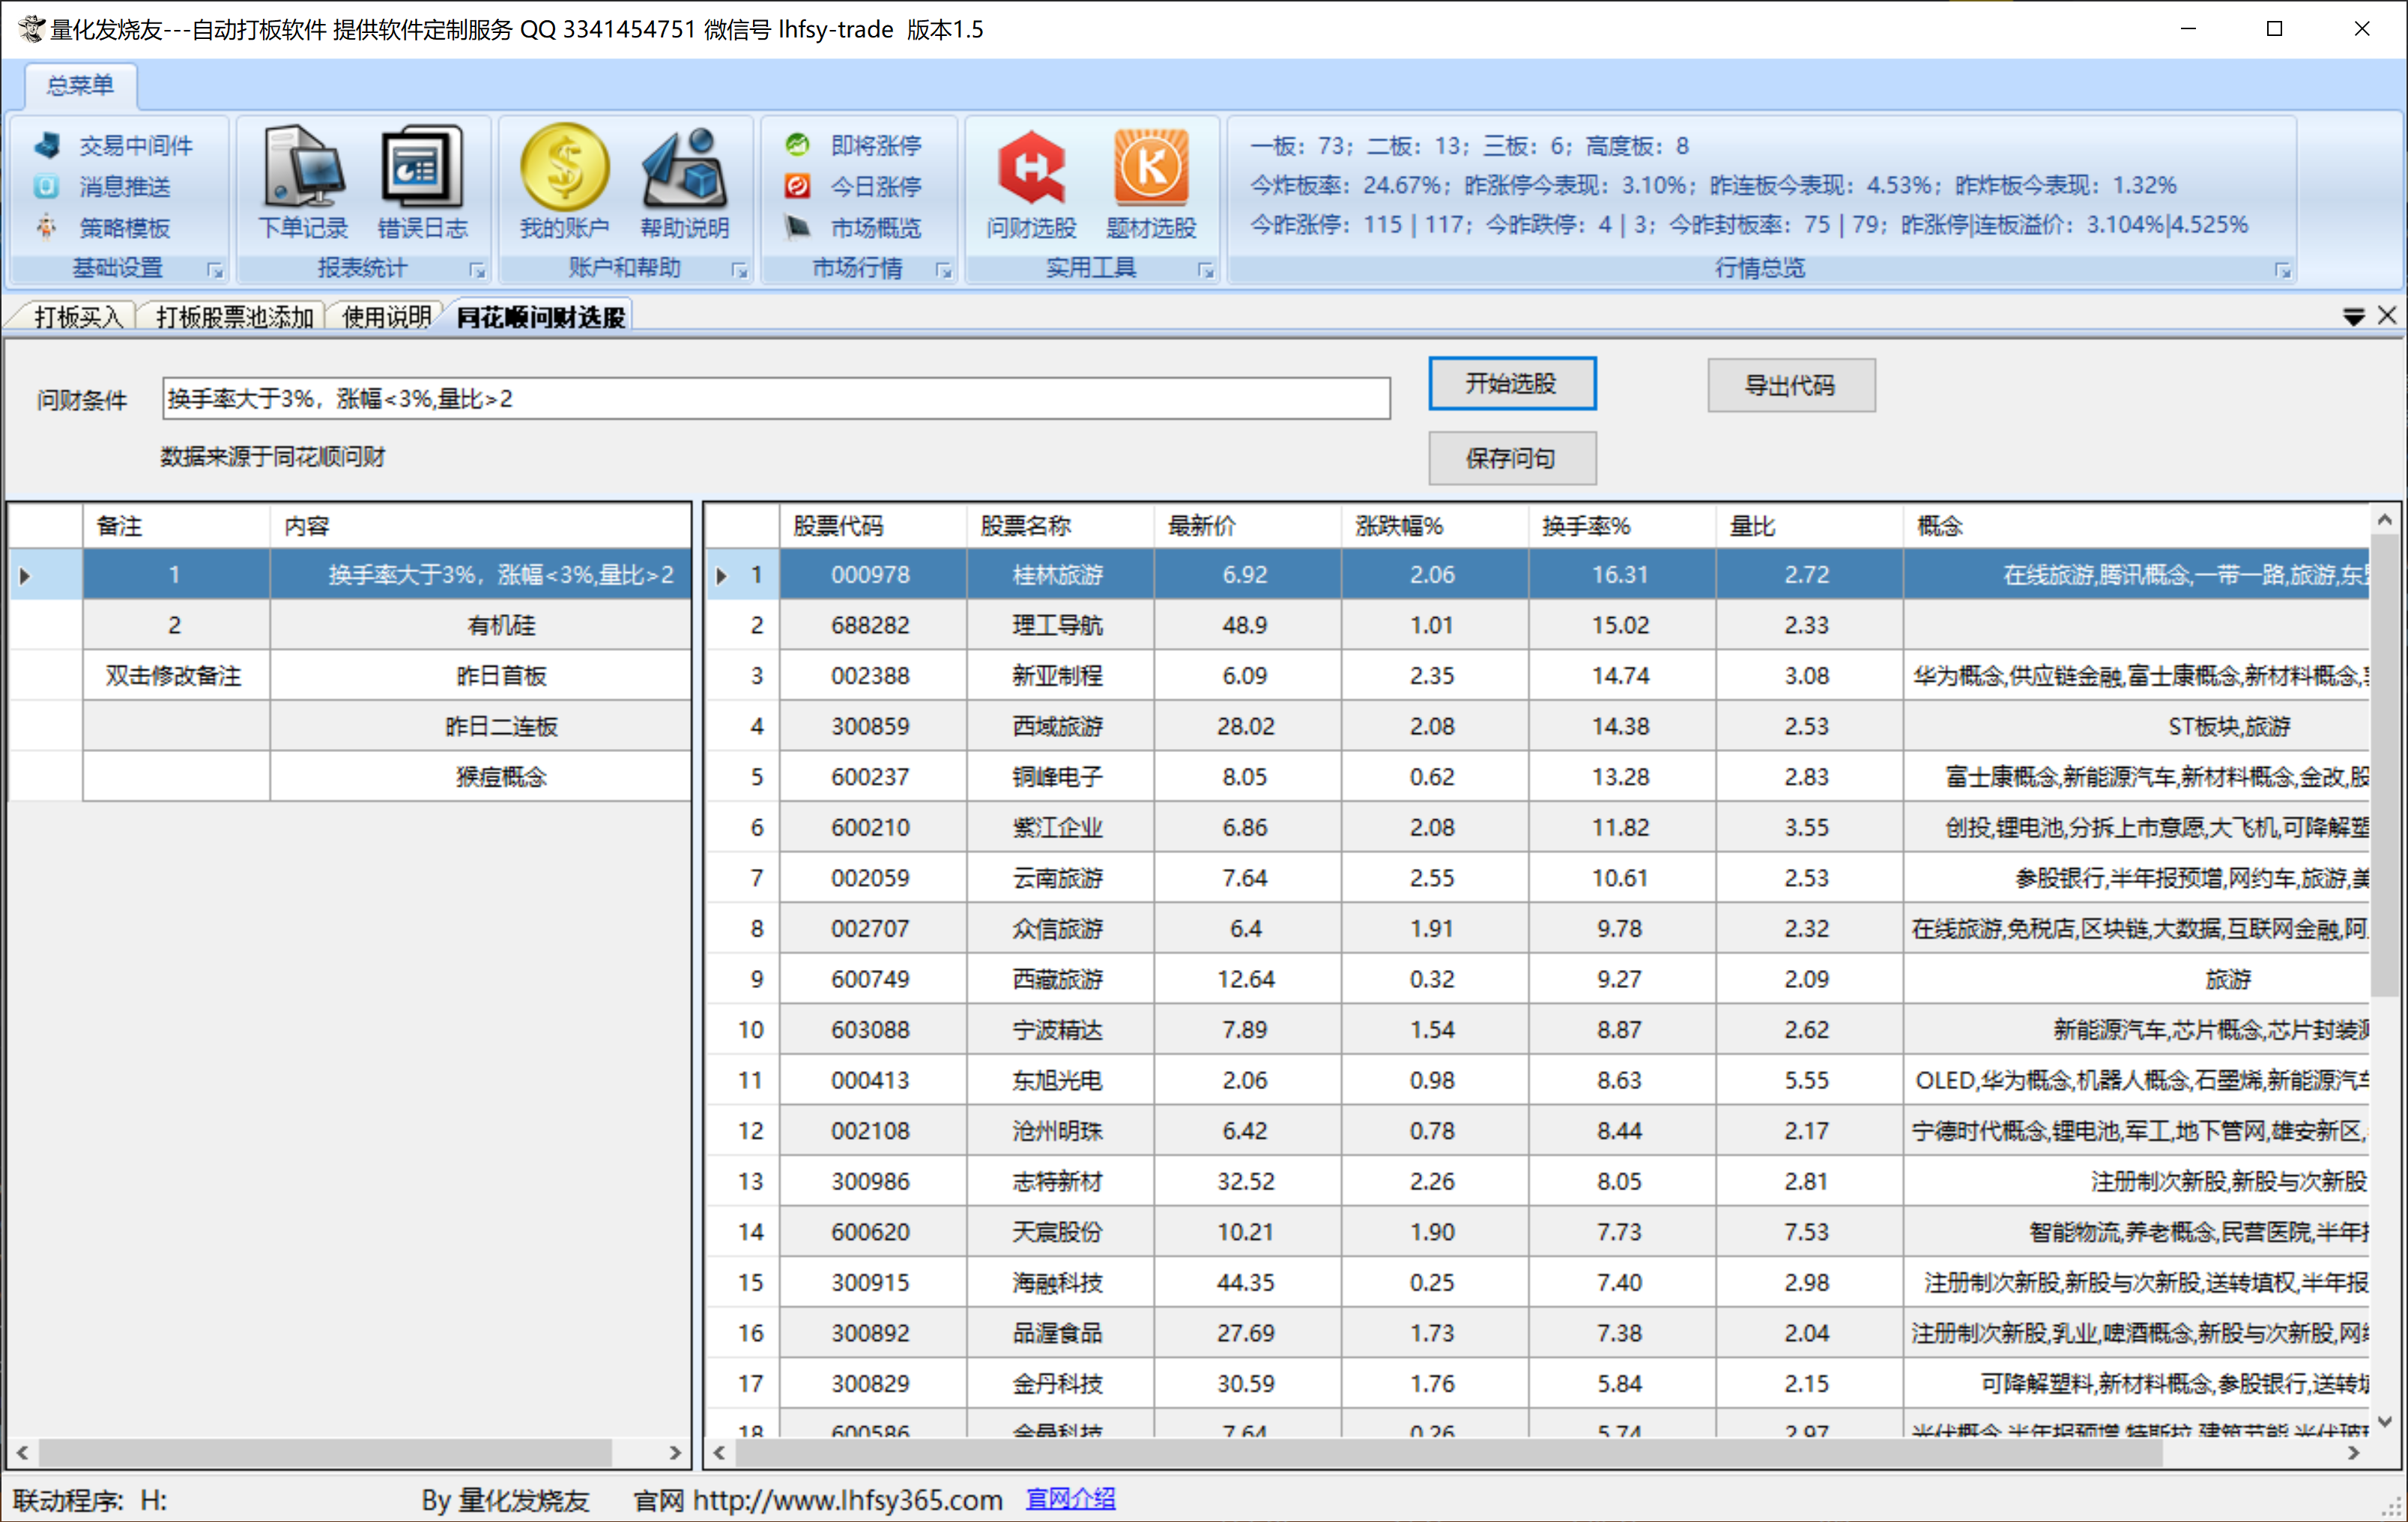This screenshot has height=1522, width=2408.
Task: Focus the 问财条件 input field
Action: 776,399
